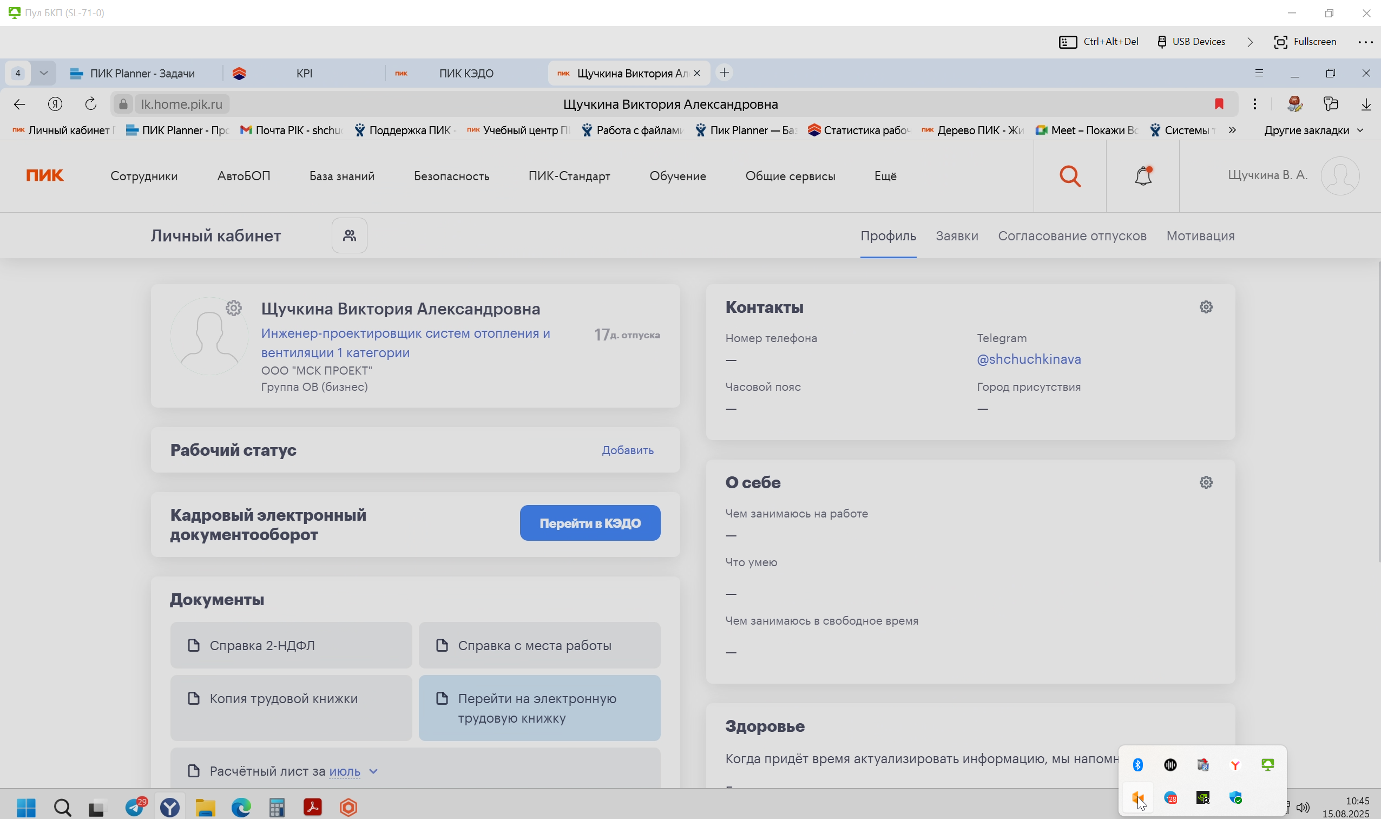Click Bluetooth icon in the system tray
Image resolution: width=1381 pixels, height=819 pixels.
click(1137, 764)
